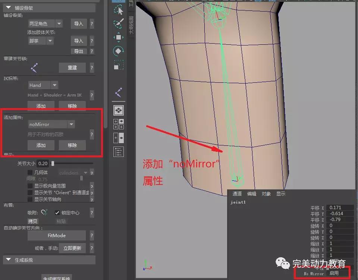
Task: Enable the 显示关节轴向 checkbox
Action: [30, 199]
